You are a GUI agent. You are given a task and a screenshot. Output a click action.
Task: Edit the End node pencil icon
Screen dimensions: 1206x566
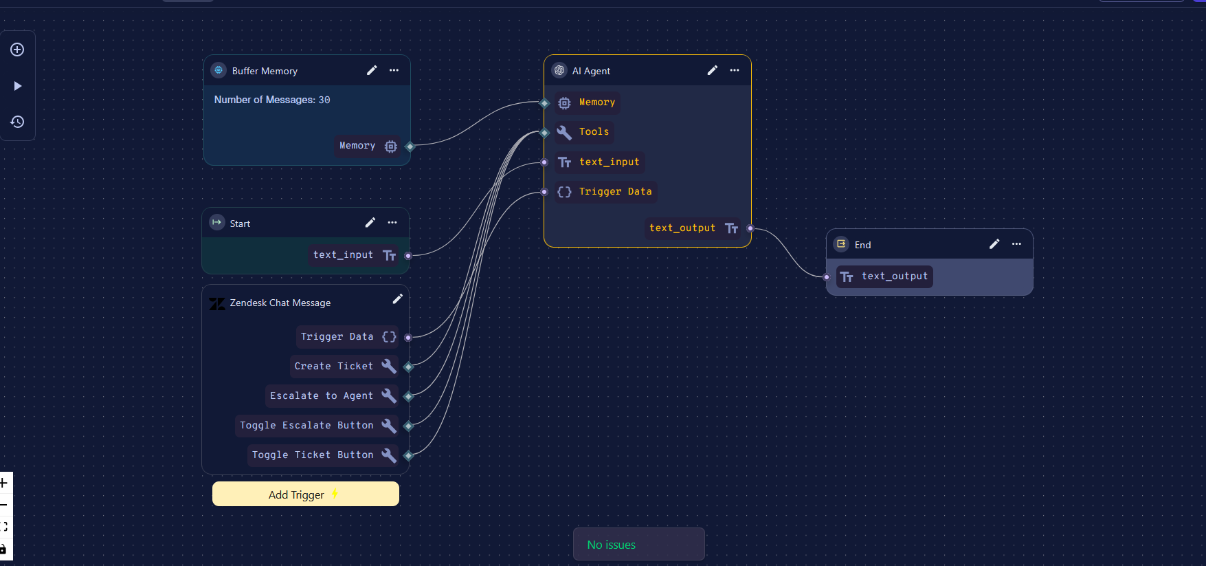pyautogui.click(x=994, y=244)
